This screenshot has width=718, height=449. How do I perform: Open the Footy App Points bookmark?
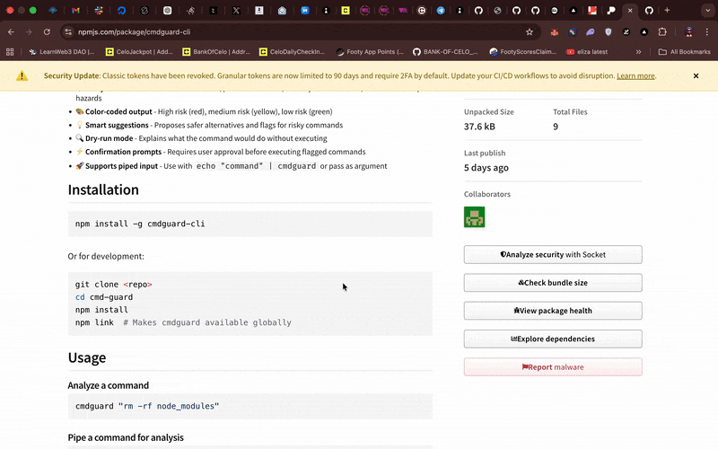[x=370, y=52]
